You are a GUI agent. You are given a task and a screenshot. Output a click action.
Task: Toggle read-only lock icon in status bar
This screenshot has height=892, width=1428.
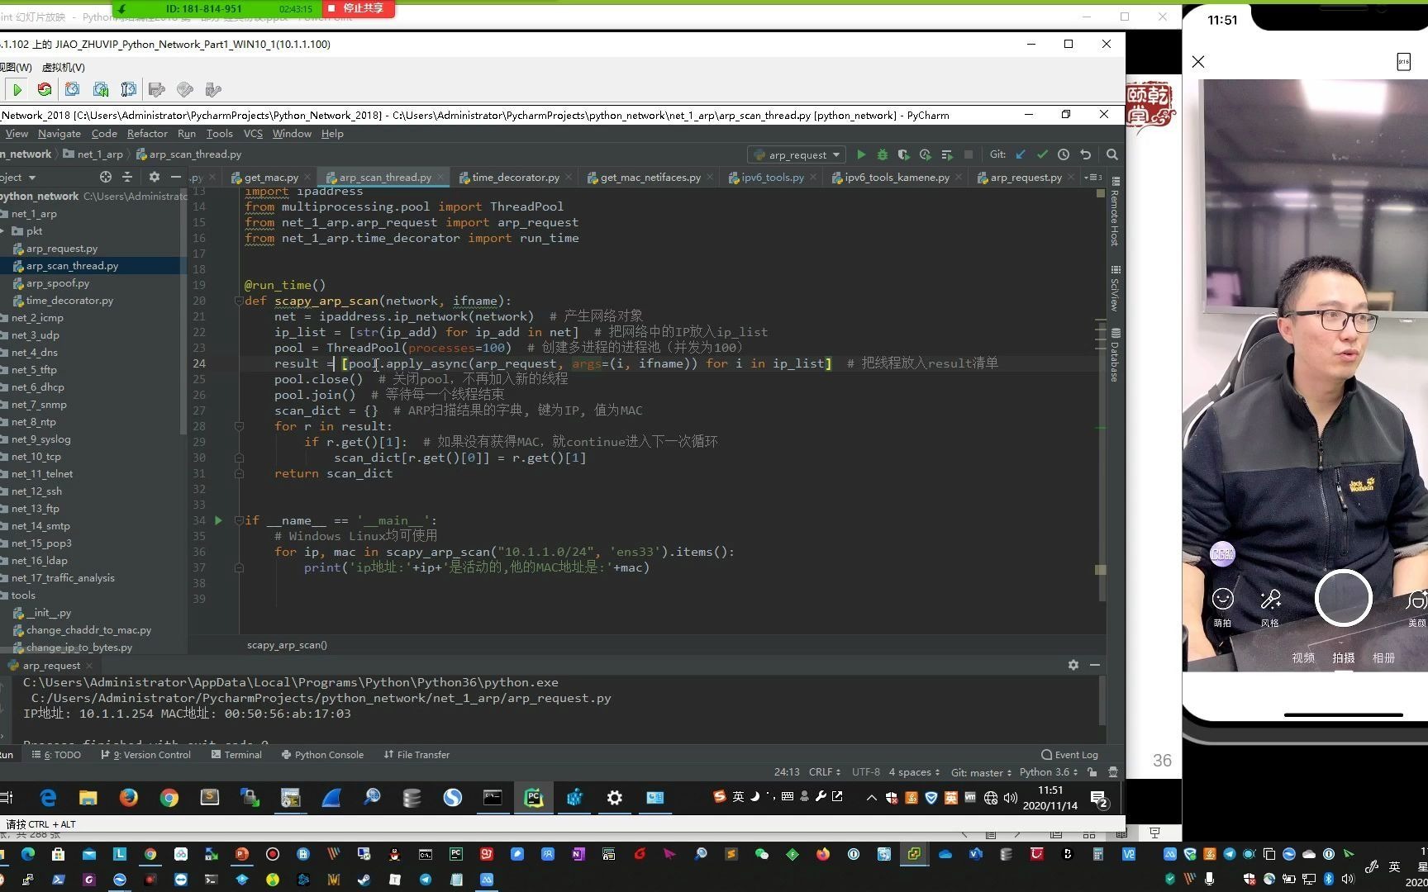pyautogui.click(x=1092, y=772)
